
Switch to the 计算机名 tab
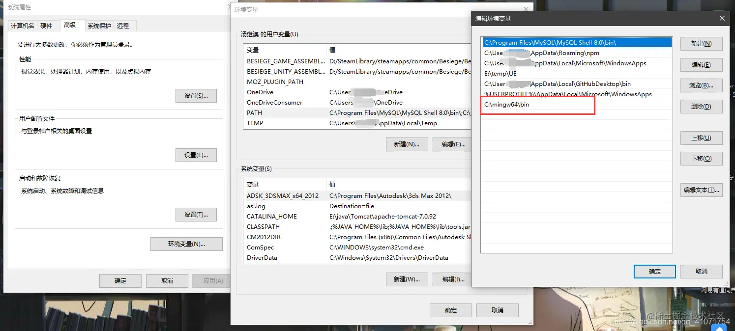[x=23, y=26]
